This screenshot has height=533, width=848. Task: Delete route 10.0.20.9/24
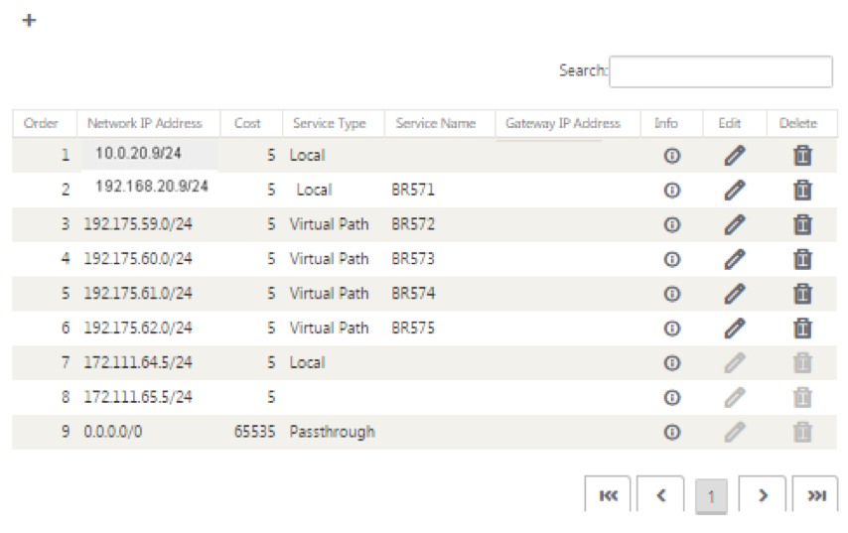(802, 156)
